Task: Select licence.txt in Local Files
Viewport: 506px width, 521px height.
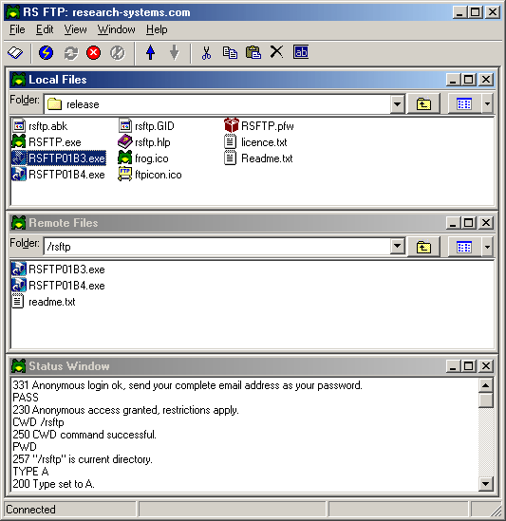Action: coord(255,142)
